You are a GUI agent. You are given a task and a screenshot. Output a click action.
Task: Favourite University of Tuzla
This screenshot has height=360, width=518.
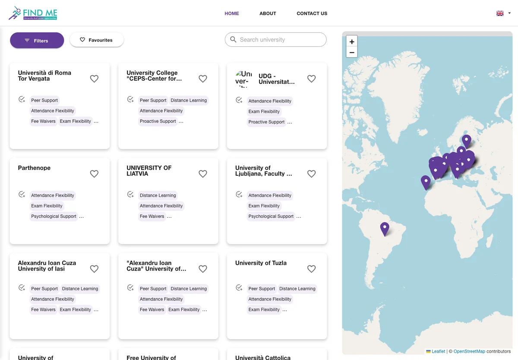pos(311,269)
